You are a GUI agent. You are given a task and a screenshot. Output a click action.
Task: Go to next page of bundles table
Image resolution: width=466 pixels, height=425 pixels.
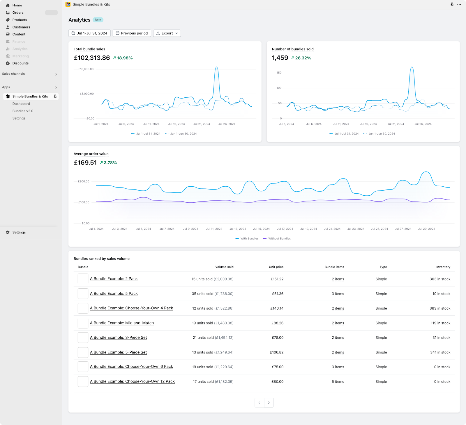coord(269,403)
